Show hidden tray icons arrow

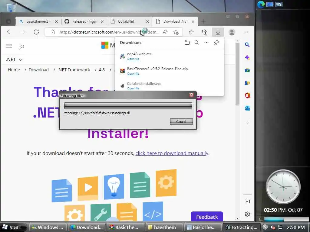[x=265, y=227]
